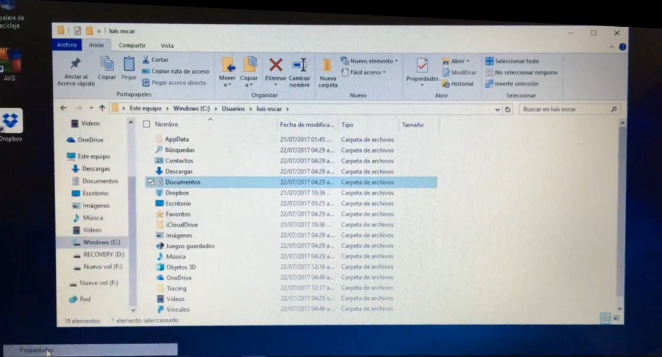662x357 pixels.
Task: Switch to the Compartir ribbon tab
Action: tap(132, 45)
